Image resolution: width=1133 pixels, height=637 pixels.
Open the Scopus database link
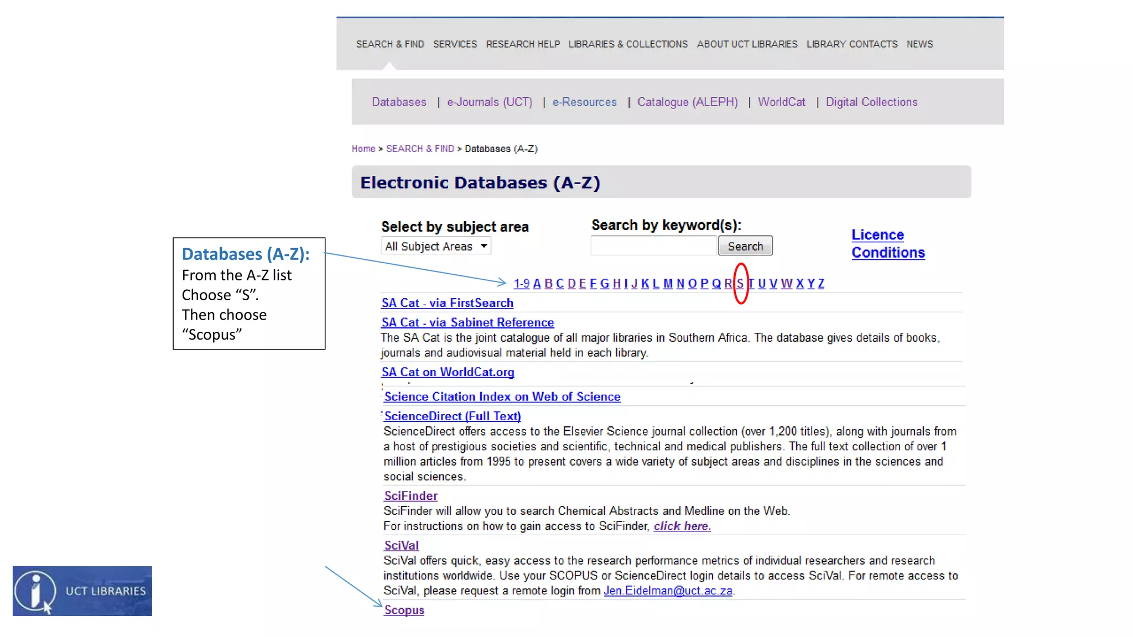point(404,610)
